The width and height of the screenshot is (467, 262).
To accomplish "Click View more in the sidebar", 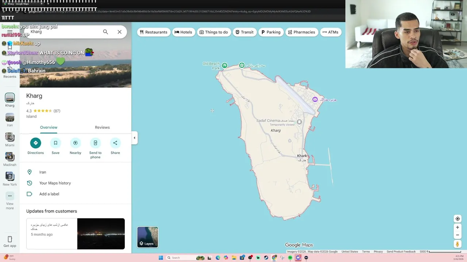I will coord(10,201).
